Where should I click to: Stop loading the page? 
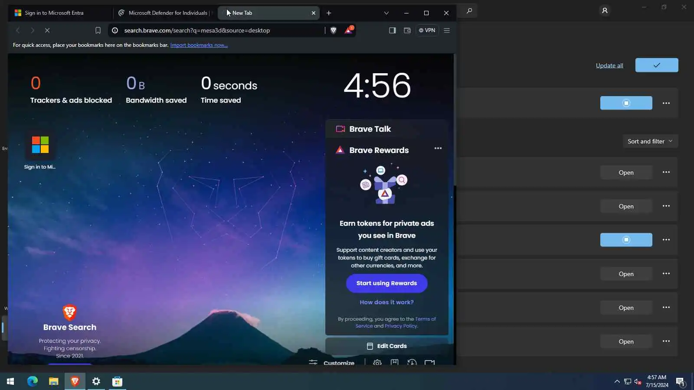(x=47, y=30)
